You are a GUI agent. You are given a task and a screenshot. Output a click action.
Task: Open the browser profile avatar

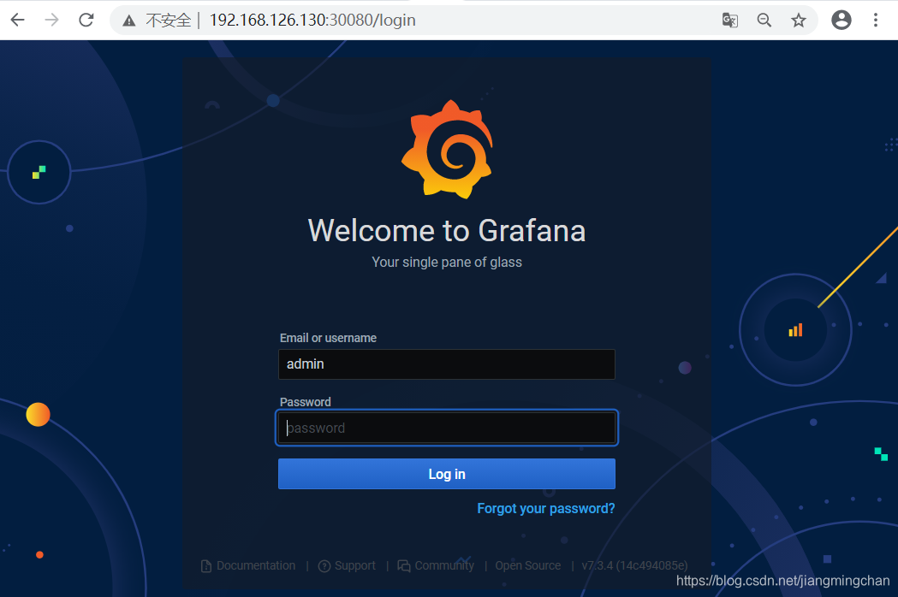[842, 20]
